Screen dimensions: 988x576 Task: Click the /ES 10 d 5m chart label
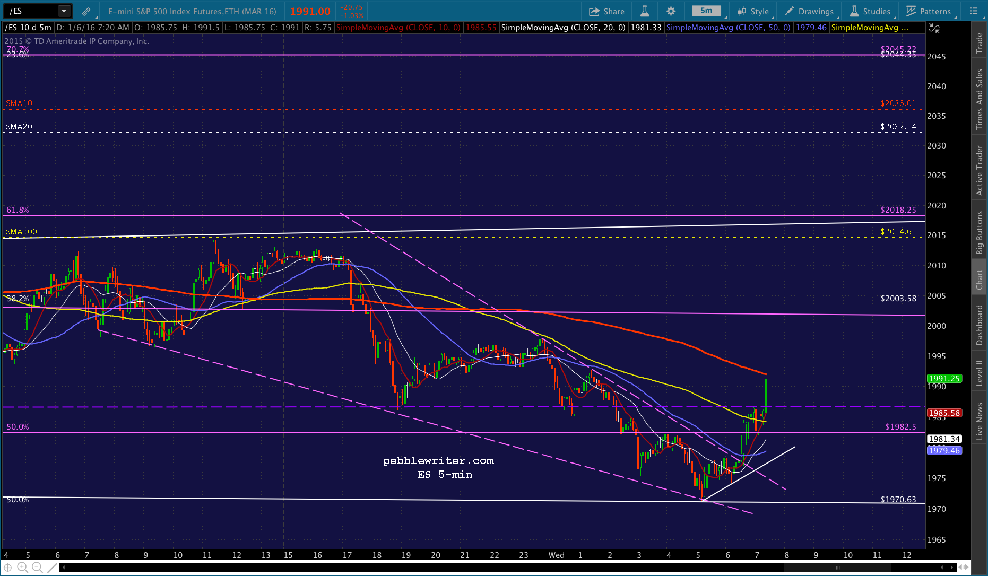pos(29,28)
